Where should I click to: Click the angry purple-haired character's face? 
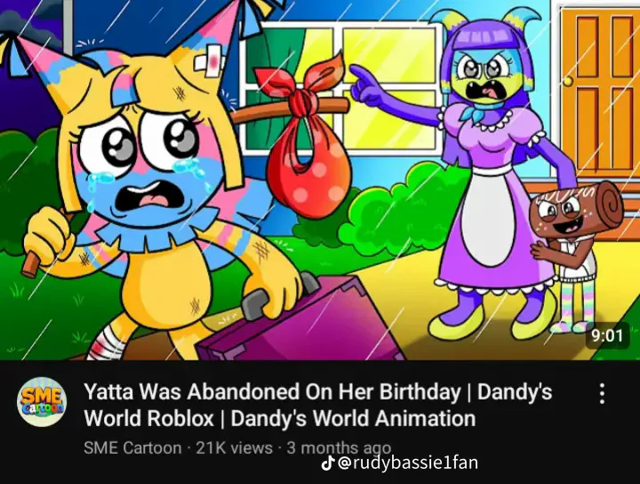point(486,76)
